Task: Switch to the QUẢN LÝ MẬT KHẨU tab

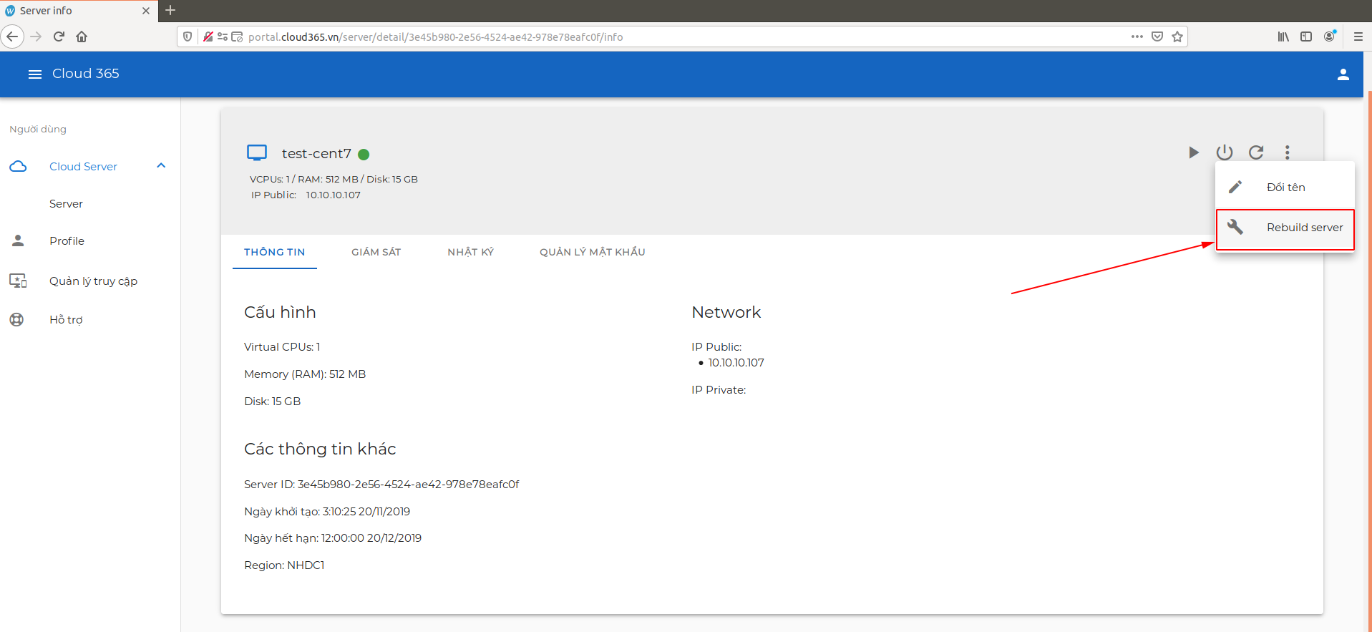Action: pyautogui.click(x=593, y=252)
